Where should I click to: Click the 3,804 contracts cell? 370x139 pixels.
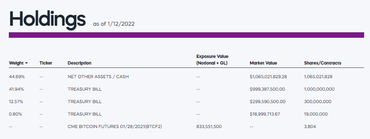tap(310, 127)
